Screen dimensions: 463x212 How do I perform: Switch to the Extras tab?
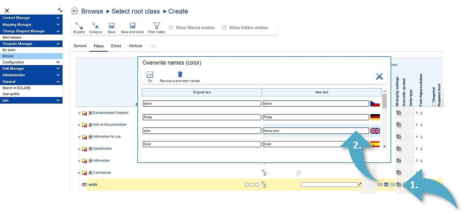point(116,46)
